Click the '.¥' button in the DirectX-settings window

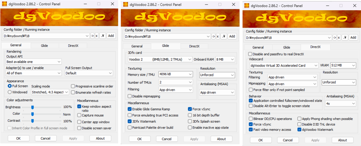click(x=345, y=38)
